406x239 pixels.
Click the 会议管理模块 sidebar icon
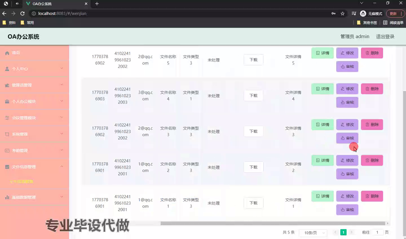point(7,118)
